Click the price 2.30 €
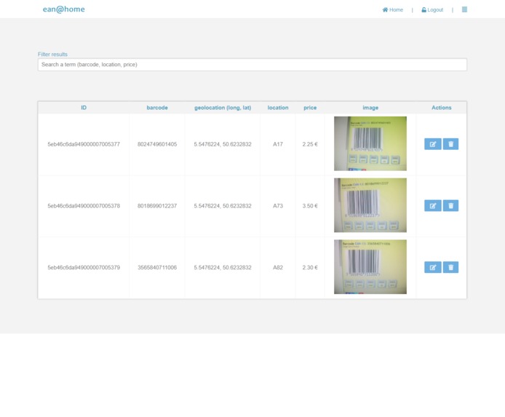505x417 pixels. pyautogui.click(x=310, y=267)
